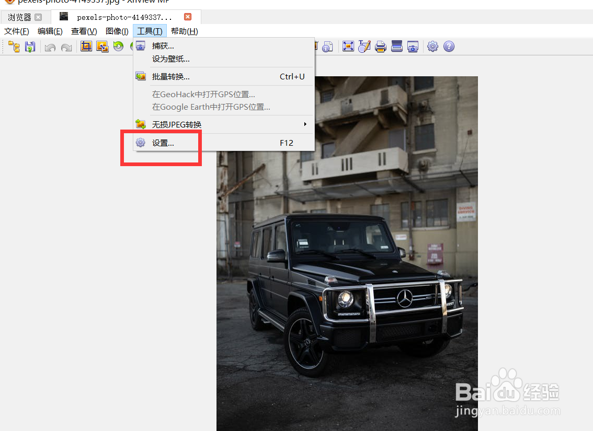Close the pexels-photo-4149337 tab
The height and width of the screenshot is (431, 593).
pyautogui.click(x=188, y=17)
